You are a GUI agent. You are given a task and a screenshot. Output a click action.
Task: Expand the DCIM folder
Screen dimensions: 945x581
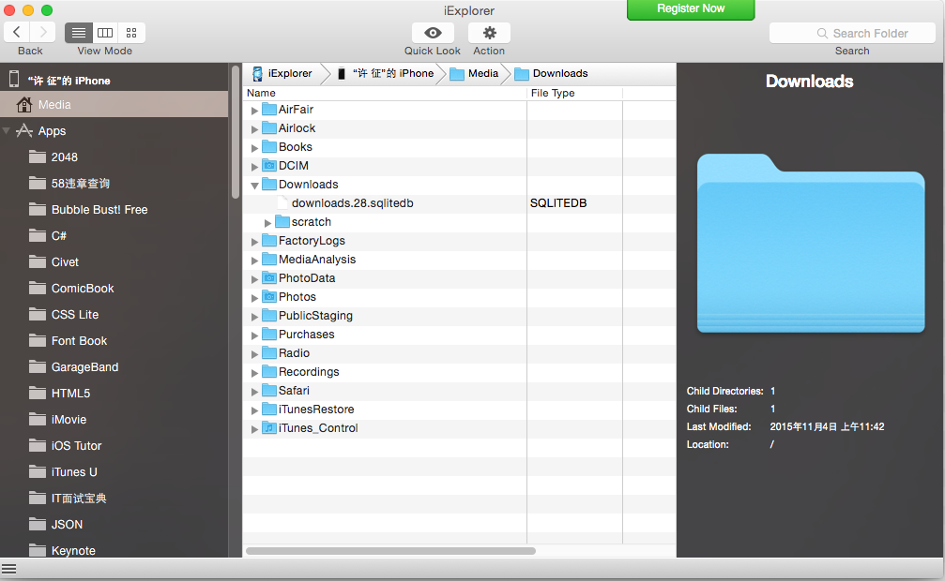tap(254, 166)
